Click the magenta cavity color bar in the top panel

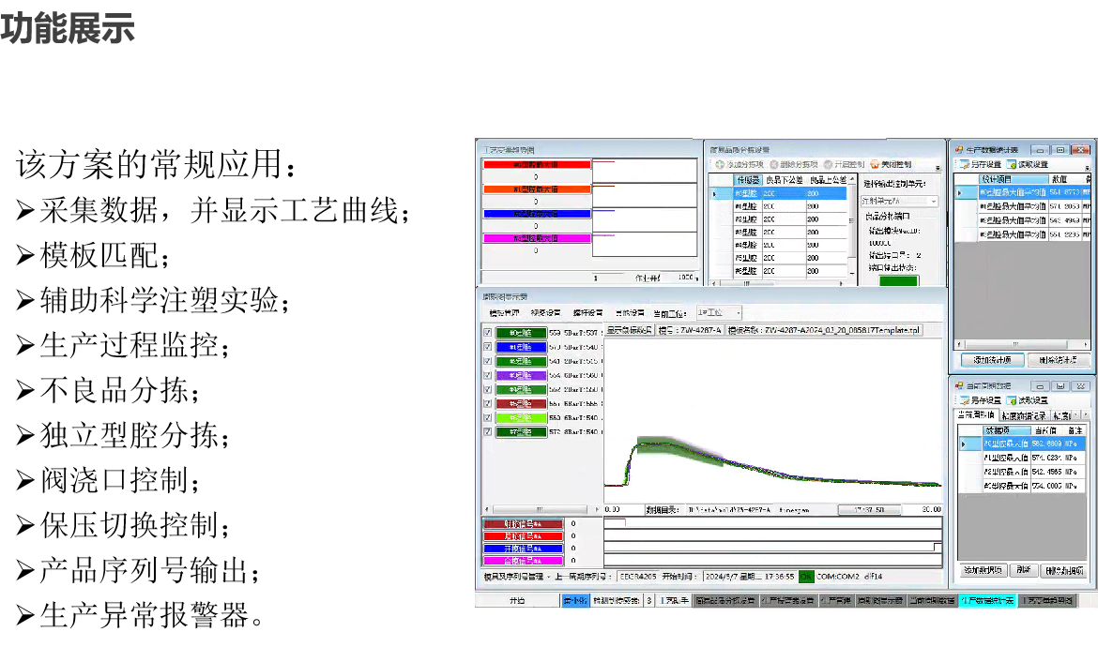[x=537, y=238]
